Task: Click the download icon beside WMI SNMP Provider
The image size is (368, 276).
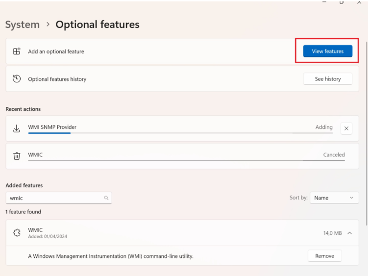Action: click(x=17, y=128)
